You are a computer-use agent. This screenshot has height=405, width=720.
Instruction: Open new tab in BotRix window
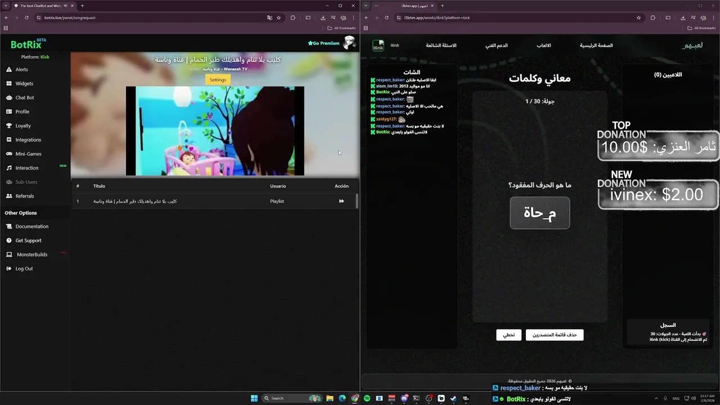coord(82,6)
